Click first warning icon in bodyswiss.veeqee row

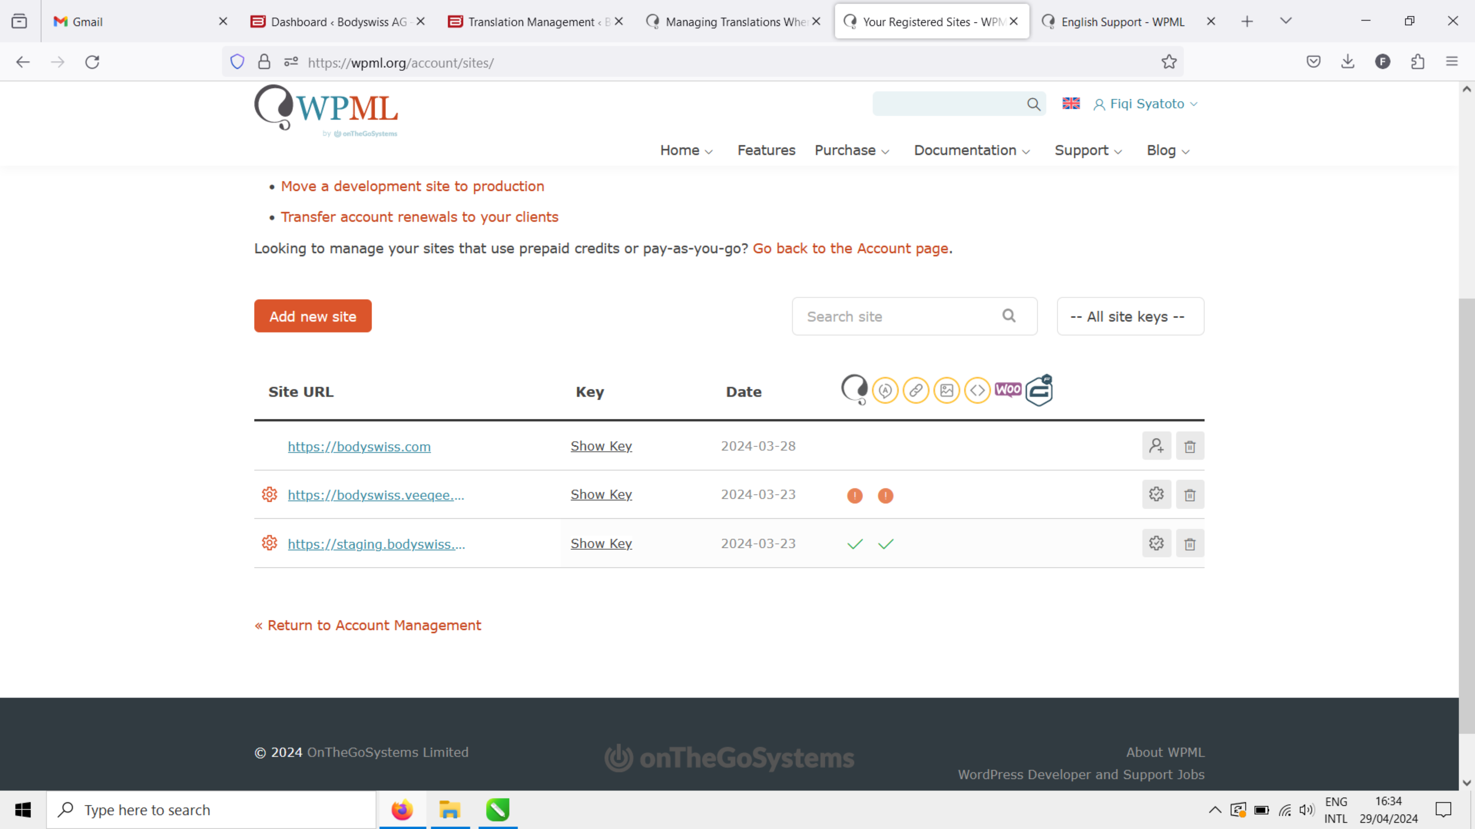(x=854, y=496)
